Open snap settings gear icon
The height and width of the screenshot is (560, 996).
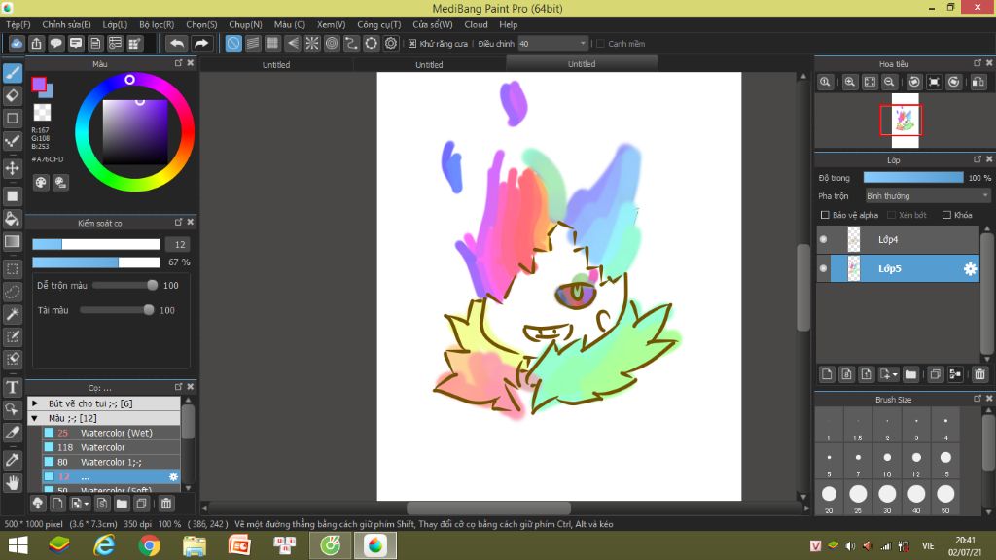391,43
